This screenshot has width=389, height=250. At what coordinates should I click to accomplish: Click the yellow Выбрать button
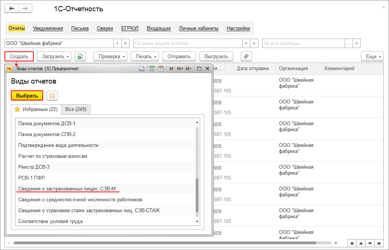tap(27, 96)
